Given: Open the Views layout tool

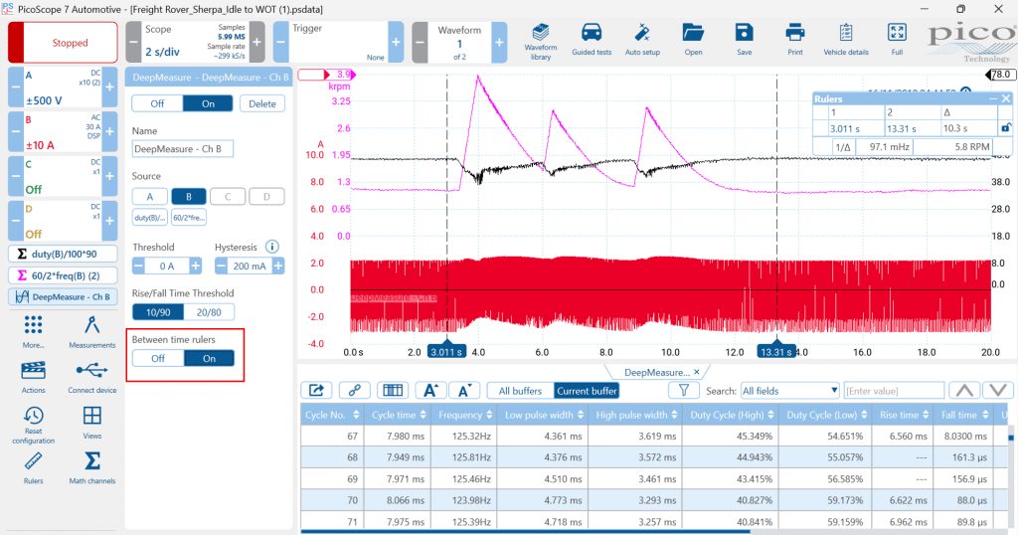Looking at the screenshot, I should pyautogui.click(x=92, y=423).
